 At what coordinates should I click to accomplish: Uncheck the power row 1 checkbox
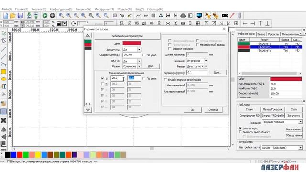(x=102, y=78)
